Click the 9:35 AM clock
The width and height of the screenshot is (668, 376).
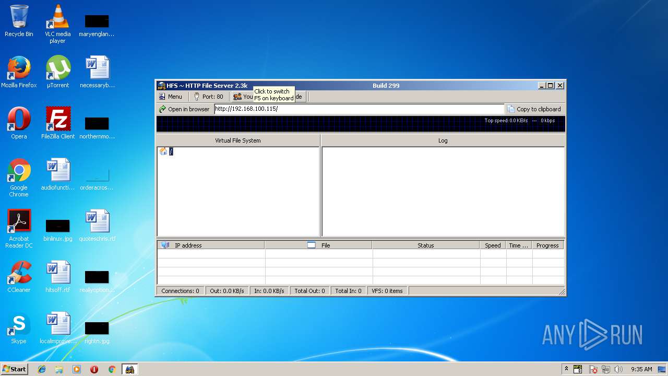[641, 369]
